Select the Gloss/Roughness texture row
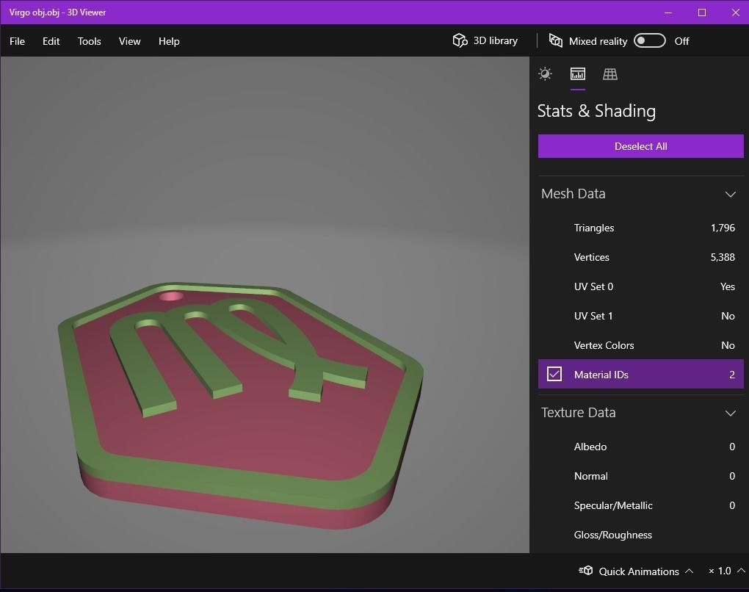Screen dimensions: 749x592 (640, 535)
